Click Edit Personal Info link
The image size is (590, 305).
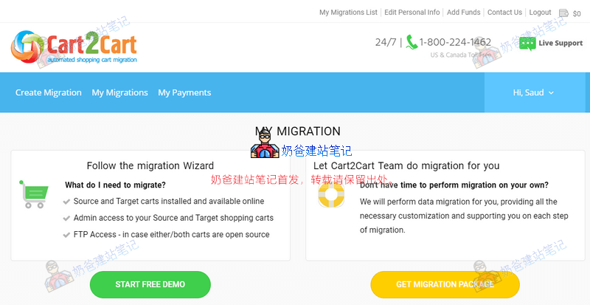pyautogui.click(x=412, y=13)
